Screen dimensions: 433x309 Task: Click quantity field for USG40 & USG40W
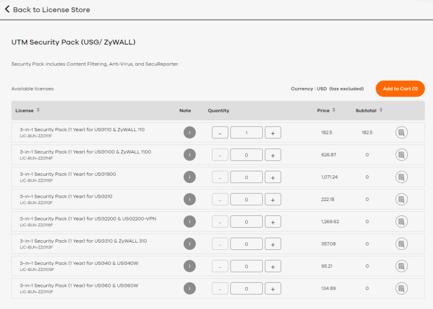click(246, 266)
